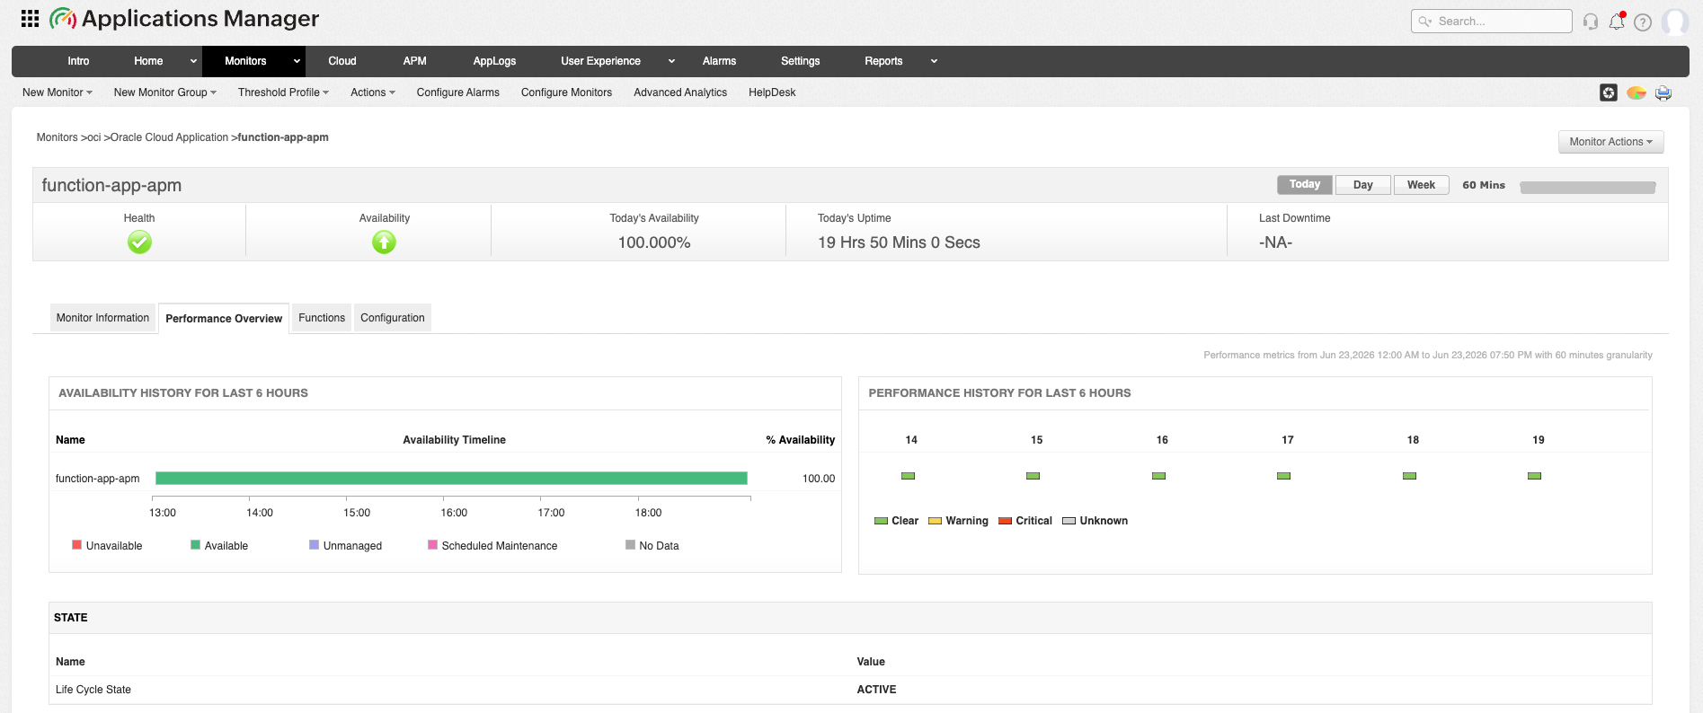The image size is (1703, 713).
Task: Open the New Monitor dropdown
Action: point(58,92)
